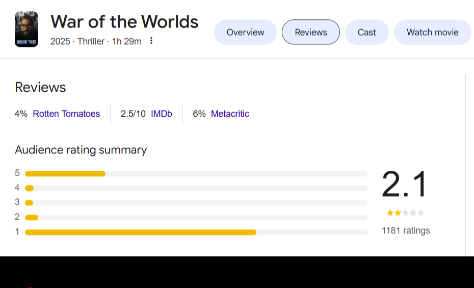The width and height of the screenshot is (474, 288).
Task: Click the 4% Rotten Tomatoes score
Action: point(21,114)
